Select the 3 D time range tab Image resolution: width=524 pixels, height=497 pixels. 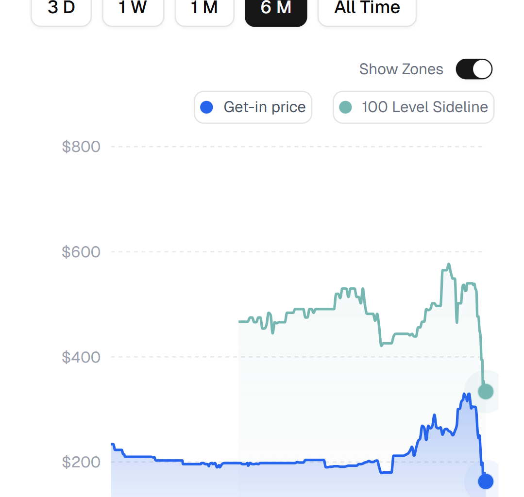[61, 9]
